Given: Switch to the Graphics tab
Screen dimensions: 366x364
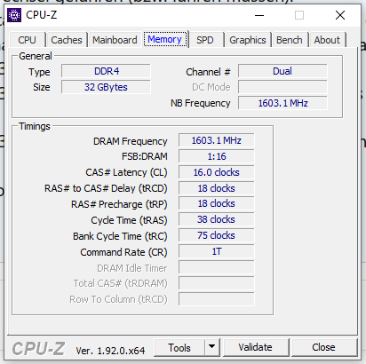Looking at the screenshot, I should [x=248, y=40].
